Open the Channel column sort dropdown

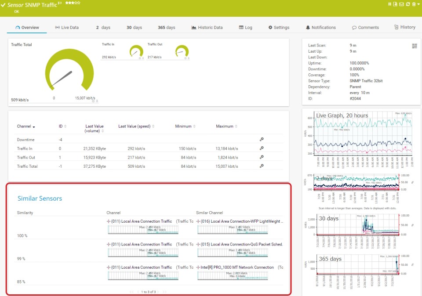click(x=33, y=126)
